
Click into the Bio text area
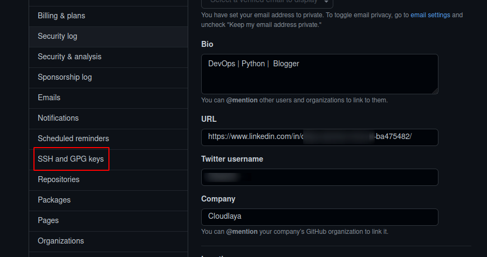[x=320, y=74]
